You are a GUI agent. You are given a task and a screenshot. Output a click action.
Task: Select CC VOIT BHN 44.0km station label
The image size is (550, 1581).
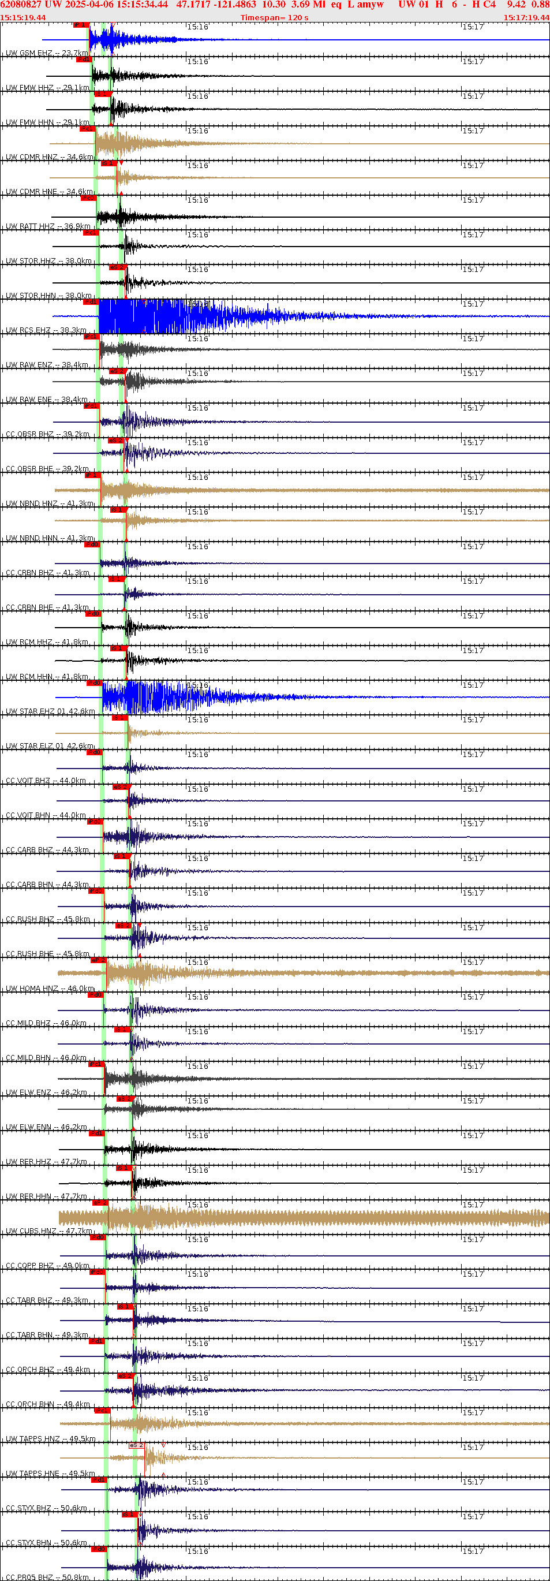46,816
